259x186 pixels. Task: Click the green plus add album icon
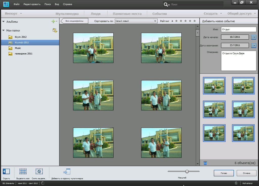pos(53,22)
